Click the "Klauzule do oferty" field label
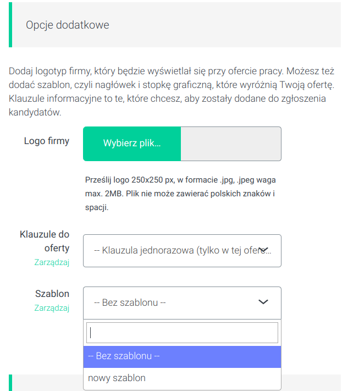 click(45, 242)
